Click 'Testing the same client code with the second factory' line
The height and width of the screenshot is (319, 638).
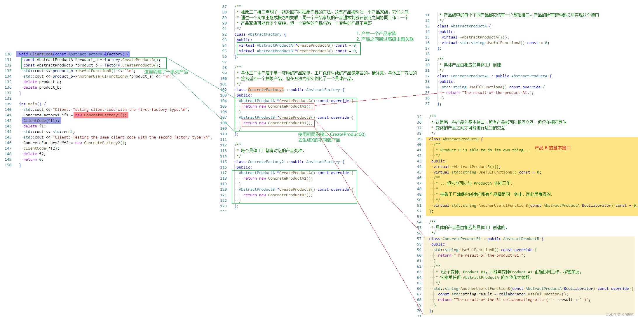click(x=118, y=137)
